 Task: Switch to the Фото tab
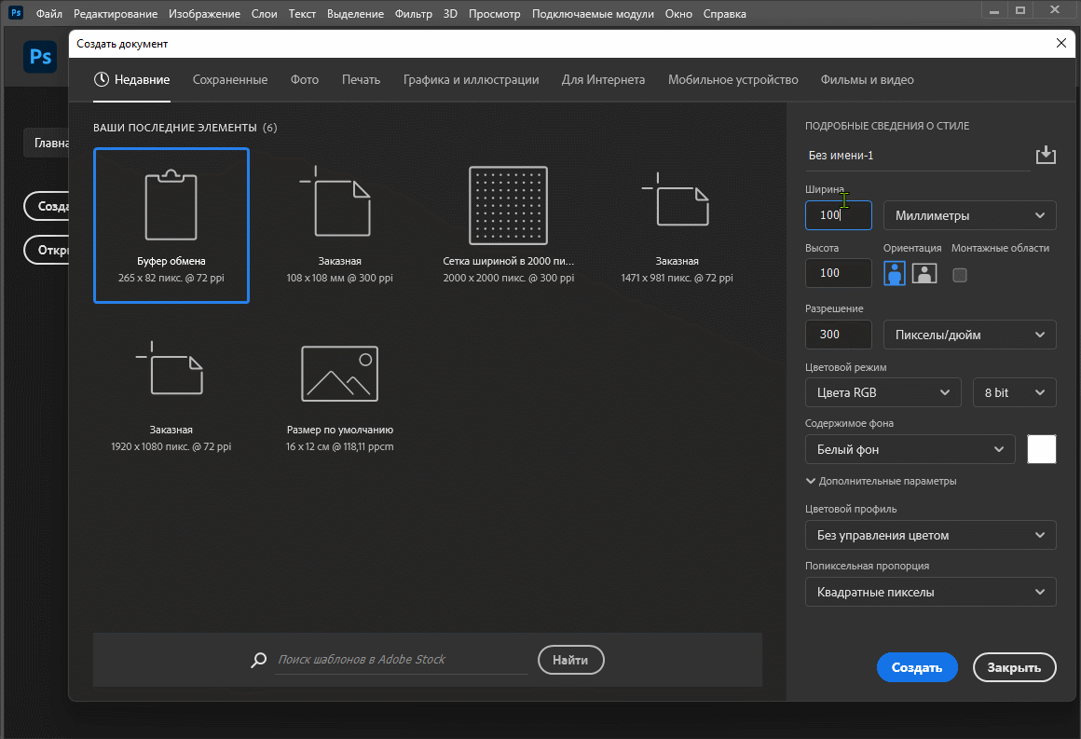point(305,80)
